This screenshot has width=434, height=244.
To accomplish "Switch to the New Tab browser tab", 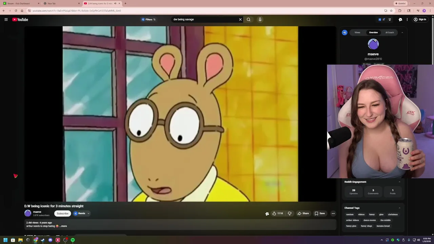I will 61,3.
